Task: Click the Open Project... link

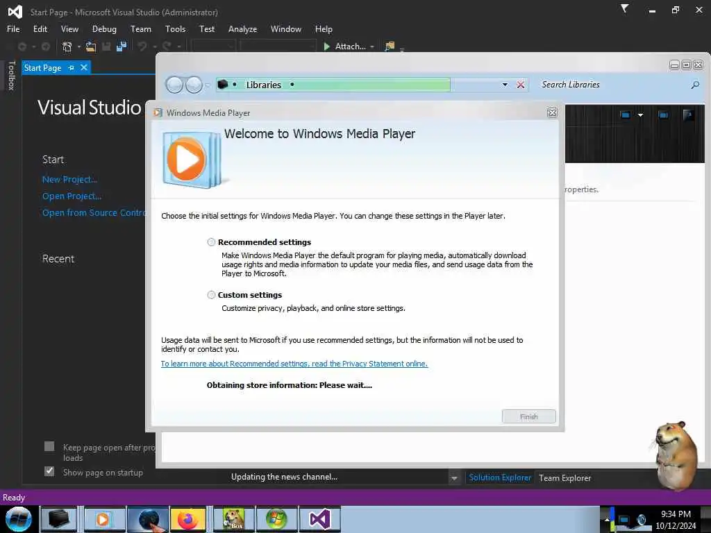Action: click(72, 196)
